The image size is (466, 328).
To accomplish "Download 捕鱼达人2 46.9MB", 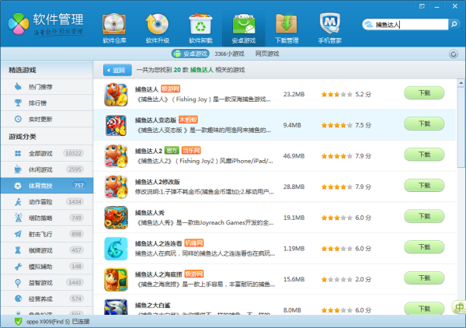I will click(x=424, y=155).
